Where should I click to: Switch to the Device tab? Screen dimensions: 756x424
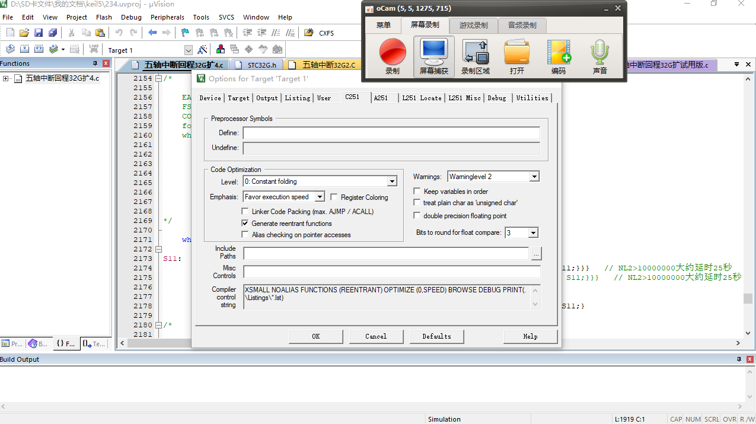coord(210,98)
